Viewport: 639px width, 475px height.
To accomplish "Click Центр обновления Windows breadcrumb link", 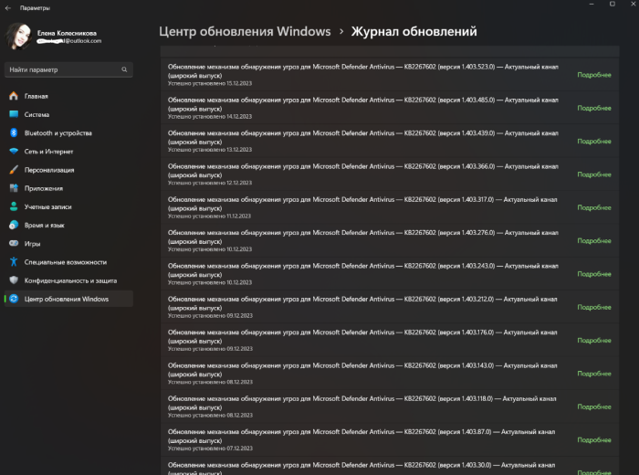I will coord(245,31).
